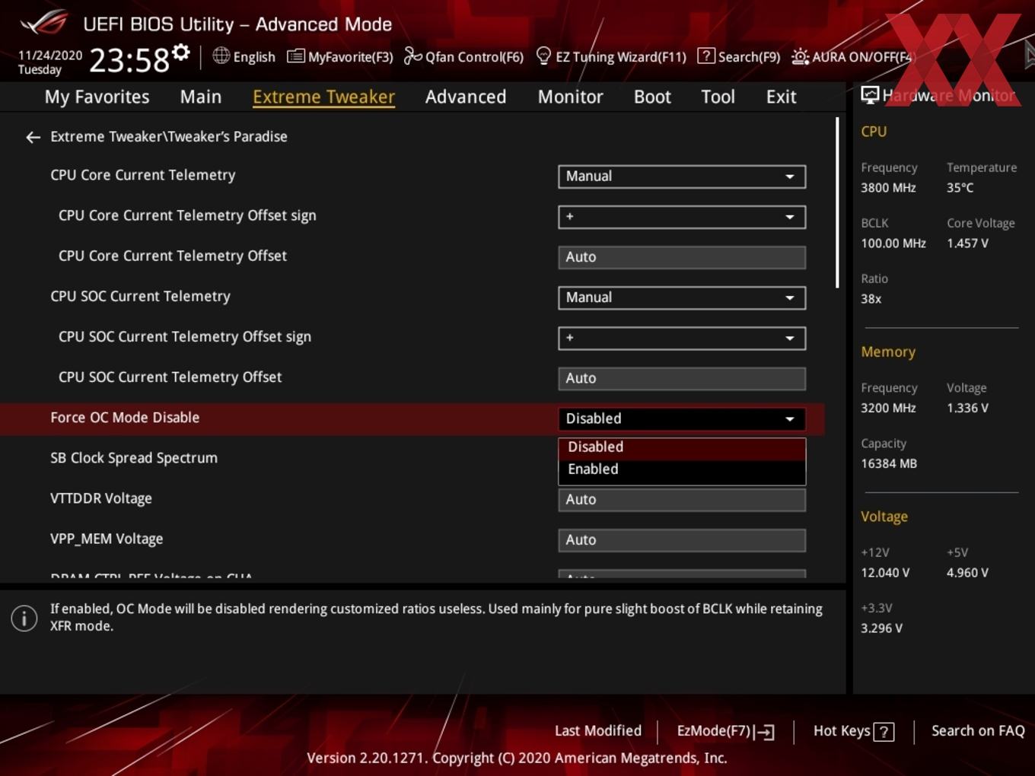Open the Search on FAQ link
Image resolution: width=1035 pixels, height=776 pixels.
(978, 731)
